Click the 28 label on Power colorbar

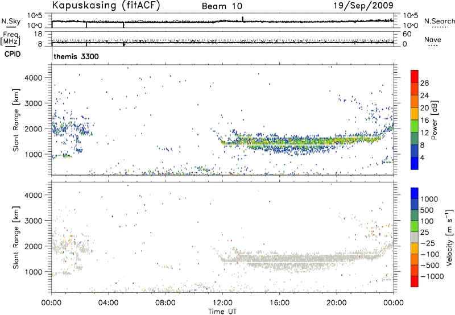click(424, 83)
